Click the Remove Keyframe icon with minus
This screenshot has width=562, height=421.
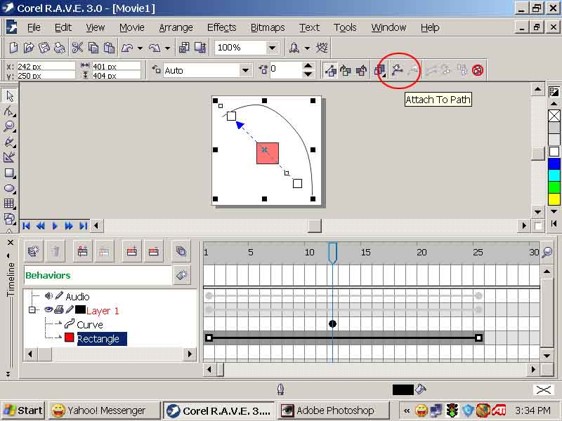coord(153,252)
